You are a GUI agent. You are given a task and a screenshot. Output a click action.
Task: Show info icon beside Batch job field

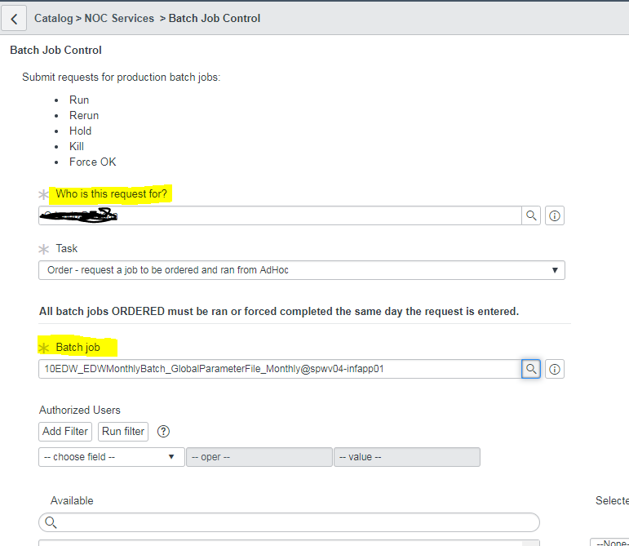(x=555, y=369)
